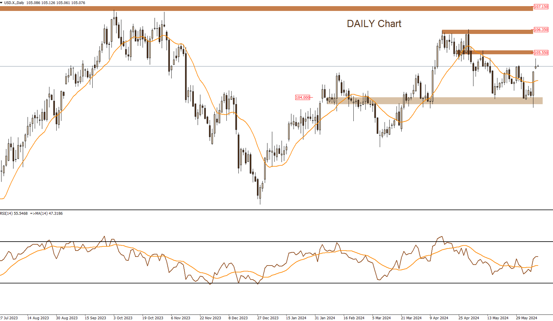
Task: Click the 104.000 support price label
Action: tap(303, 98)
